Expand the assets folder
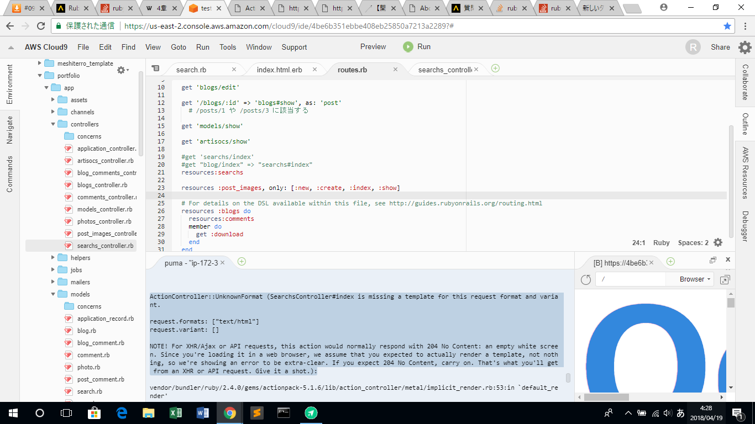755x424 pixels. [x=53, y=100]
